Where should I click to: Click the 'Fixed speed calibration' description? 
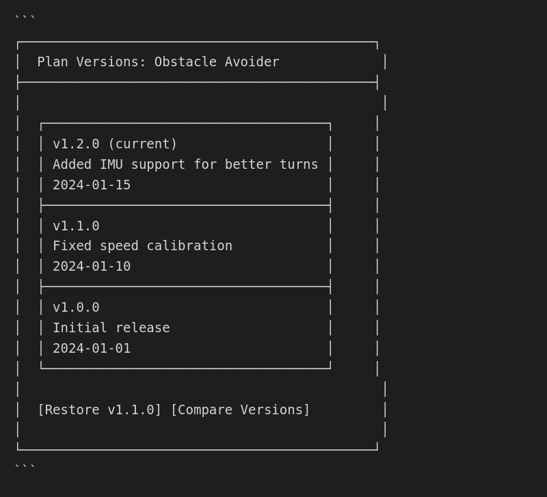tap(142, 246)
